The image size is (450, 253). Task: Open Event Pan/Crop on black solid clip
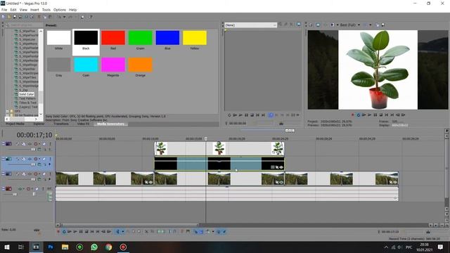[x=277, y=167]
